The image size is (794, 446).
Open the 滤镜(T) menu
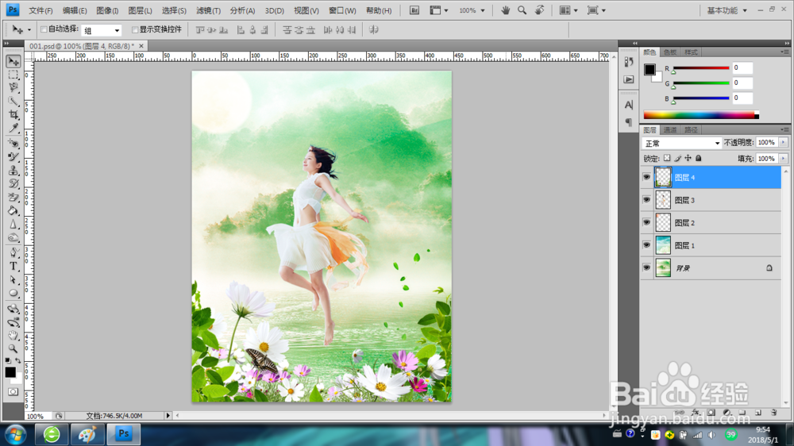click(x=208, y=10)
